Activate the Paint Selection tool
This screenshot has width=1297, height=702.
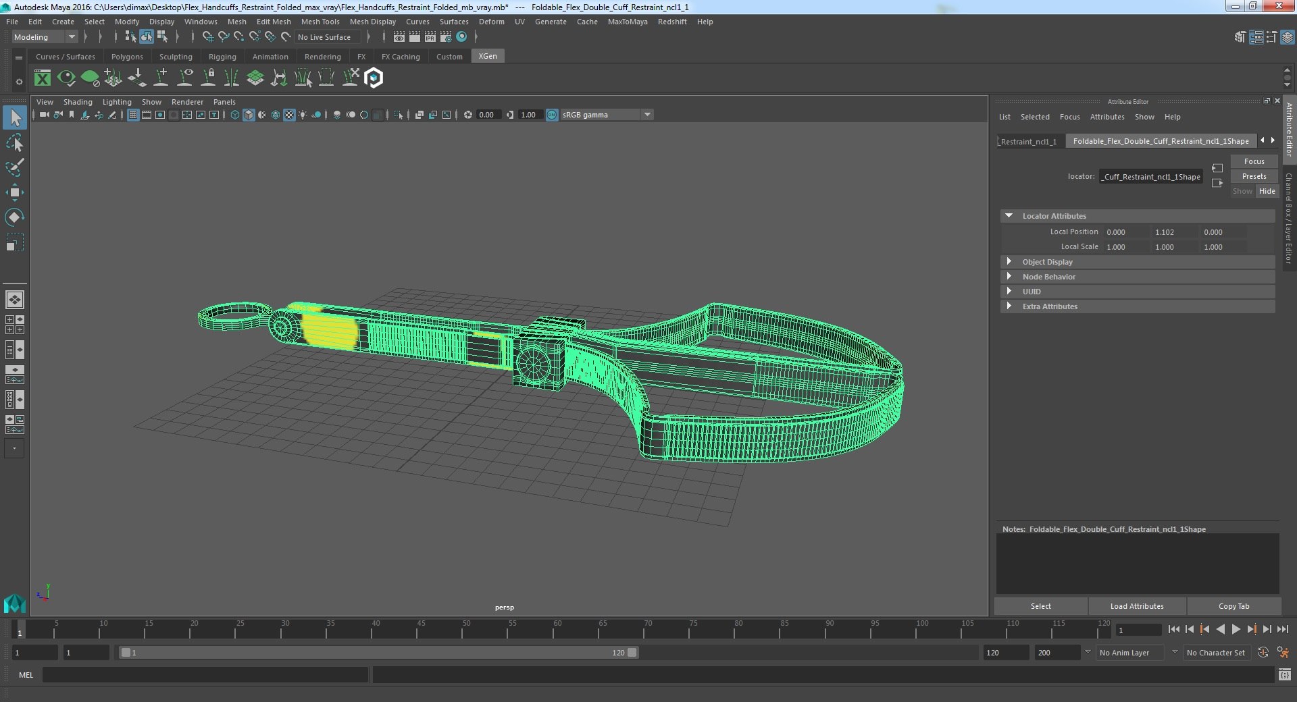coord(14,167)
